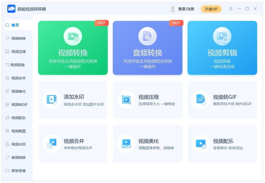The image size is (265, 183).
Task: Click the video compress crop icon
Action: [x=126, y=100]
